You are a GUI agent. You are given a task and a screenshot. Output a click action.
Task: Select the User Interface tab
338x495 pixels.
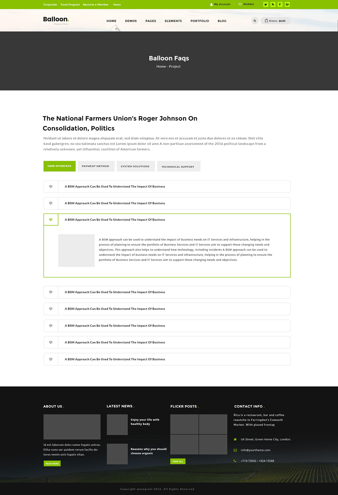pos(59,166)
